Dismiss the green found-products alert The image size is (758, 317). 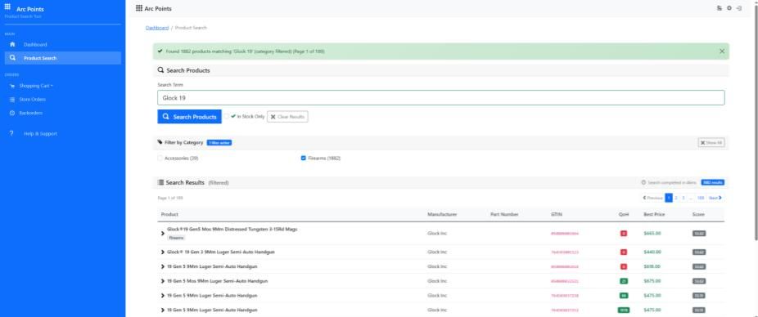tap(722, 51)
